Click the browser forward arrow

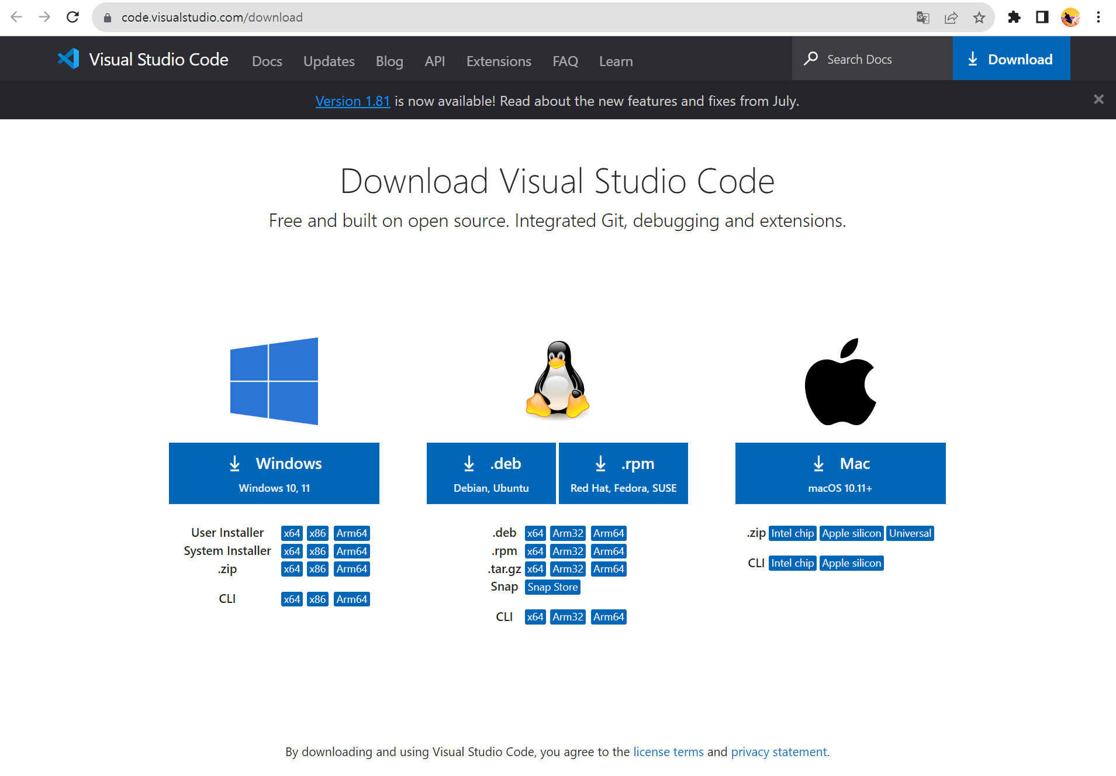[x=44, y=17]
